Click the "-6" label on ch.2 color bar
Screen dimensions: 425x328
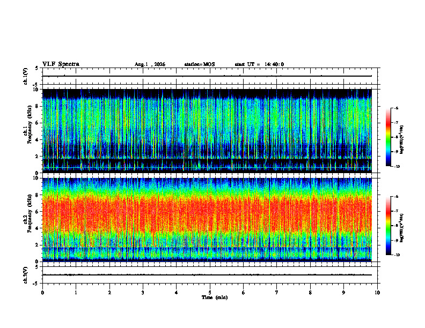pos(396,197)
